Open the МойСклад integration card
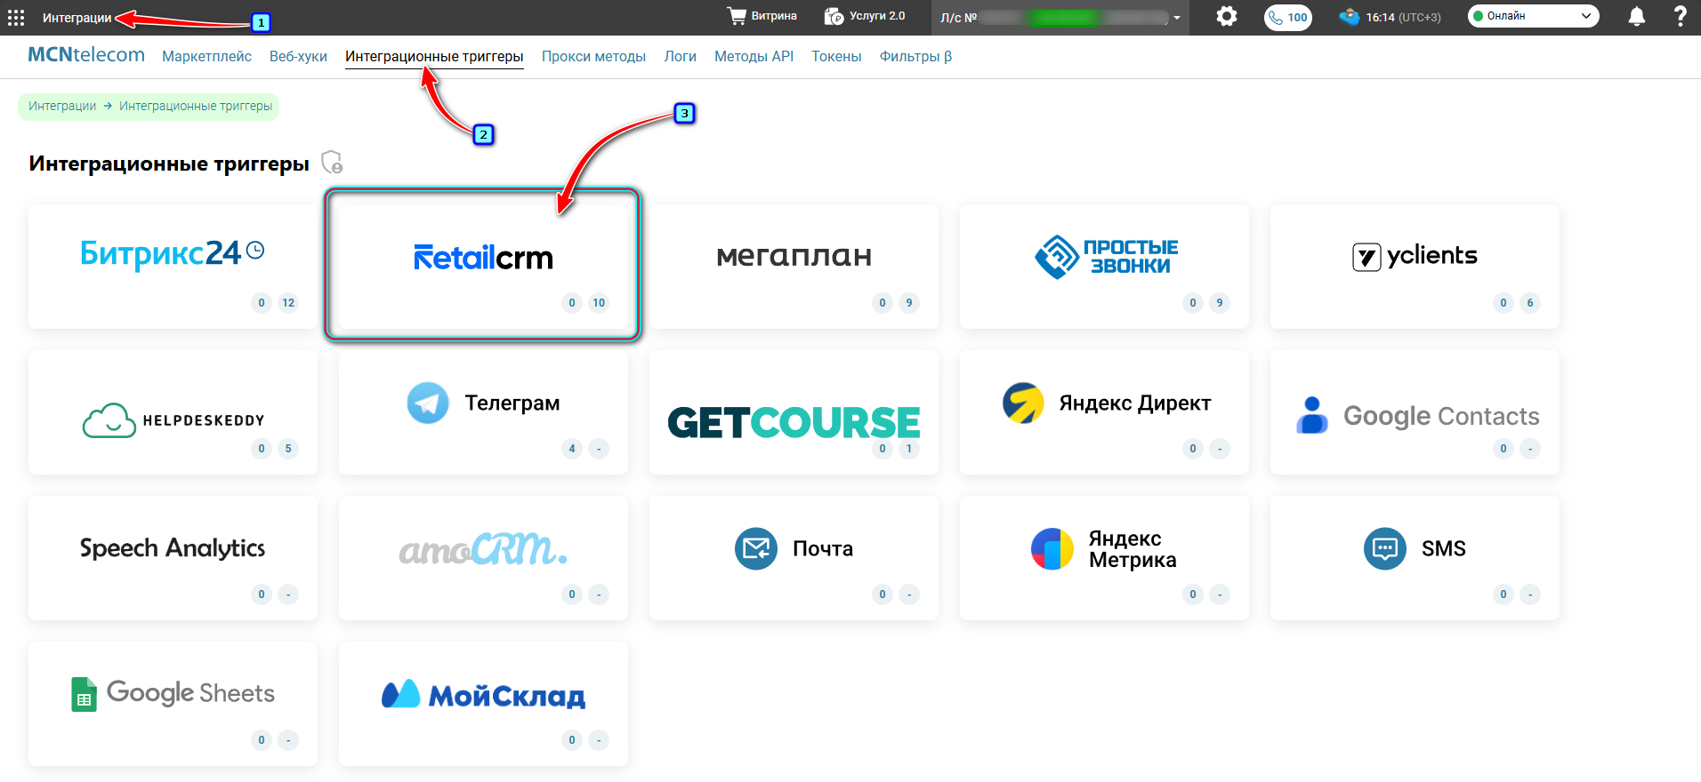The height and width of the screenshot is (782, 1701). click(483, 704)
